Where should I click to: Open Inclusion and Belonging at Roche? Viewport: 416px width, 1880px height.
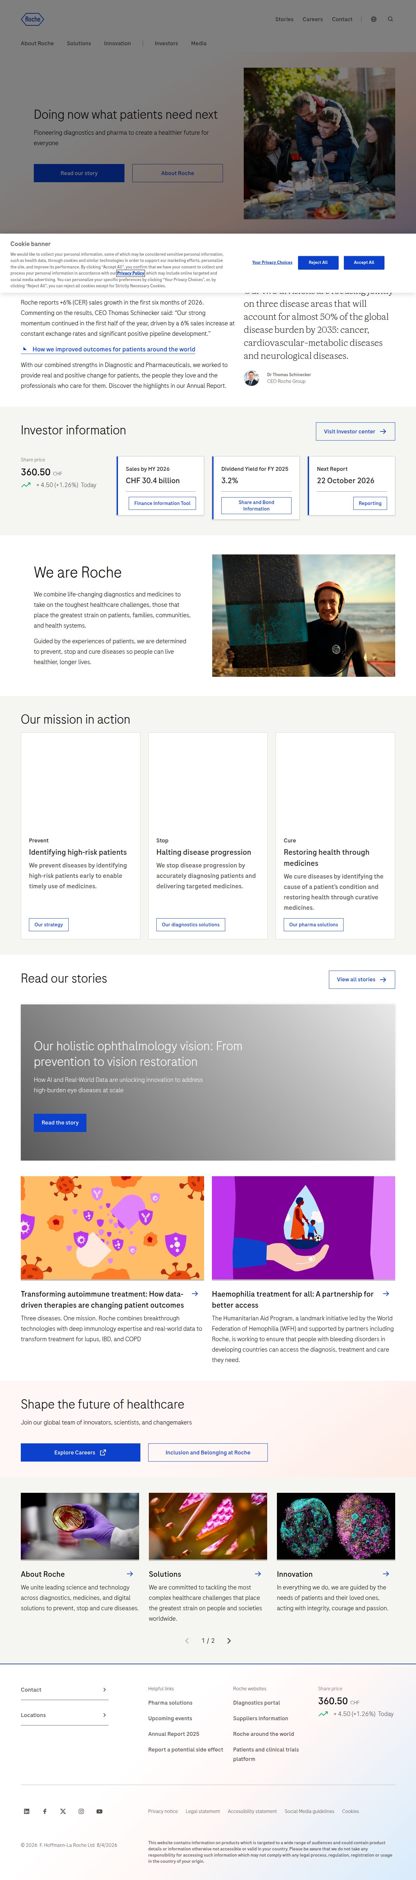pos(208,1452)
